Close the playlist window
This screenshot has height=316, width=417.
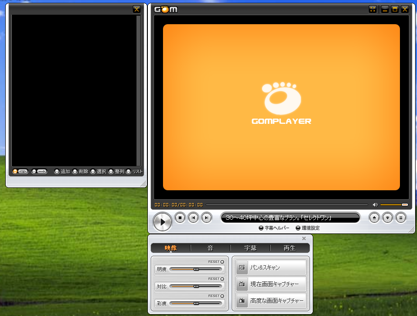tap(136, 9)
